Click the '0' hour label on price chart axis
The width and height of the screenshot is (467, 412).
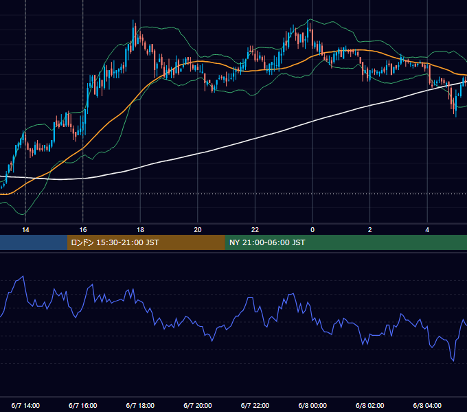click(x=312, y=230)
